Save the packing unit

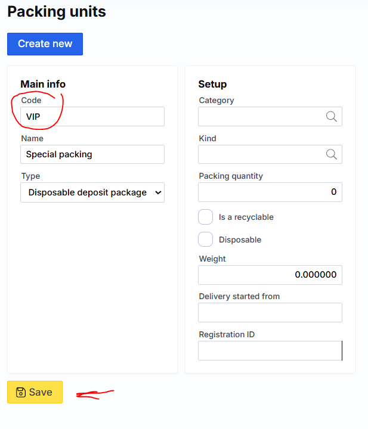[35, 392]
